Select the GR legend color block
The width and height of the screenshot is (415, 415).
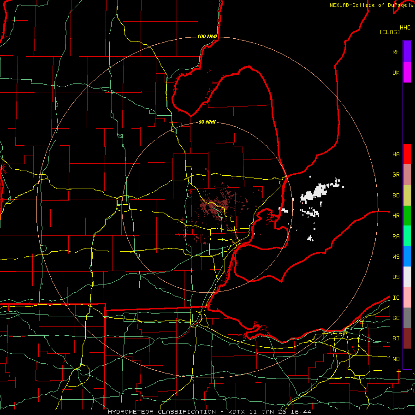(407, 174)
